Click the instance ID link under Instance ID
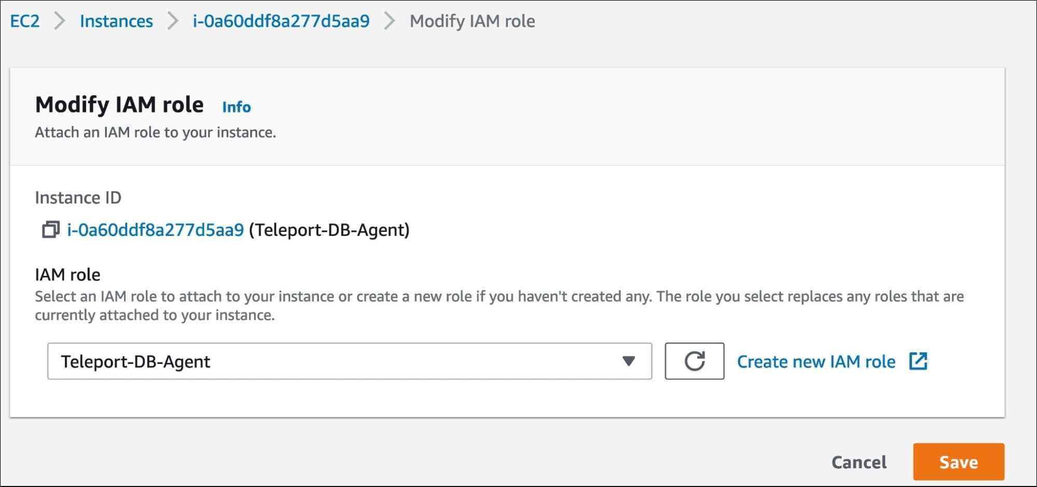This screenshot has height=487, width=1037. pyautogui.click(x=155, y=230)
